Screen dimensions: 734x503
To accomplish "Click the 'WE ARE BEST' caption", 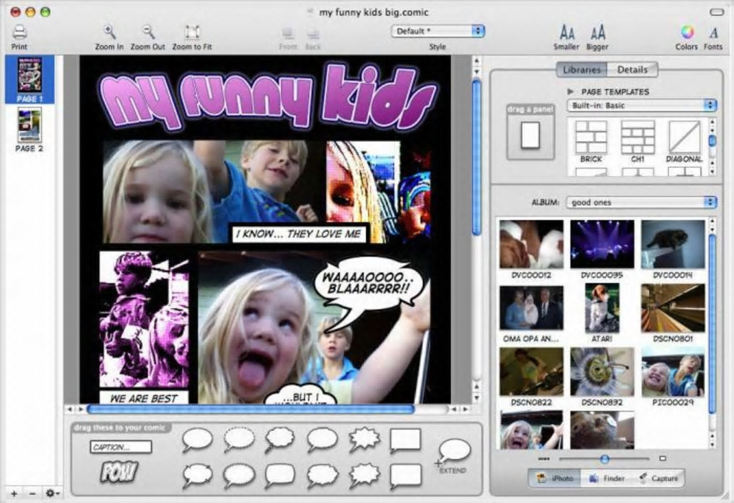I will coord(144,398).
